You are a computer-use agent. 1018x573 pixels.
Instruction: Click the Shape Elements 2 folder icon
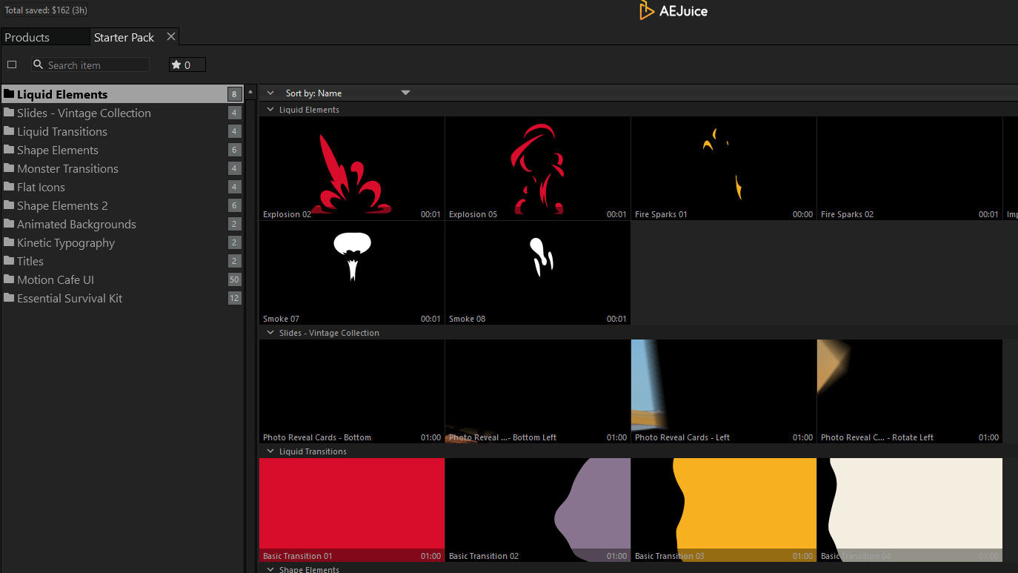click(9, 205)
